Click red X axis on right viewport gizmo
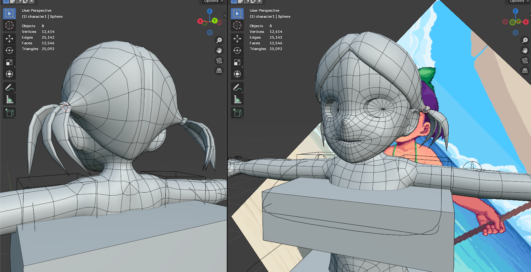Viewport: 531px width, 272px height. (x=526, y=22)
